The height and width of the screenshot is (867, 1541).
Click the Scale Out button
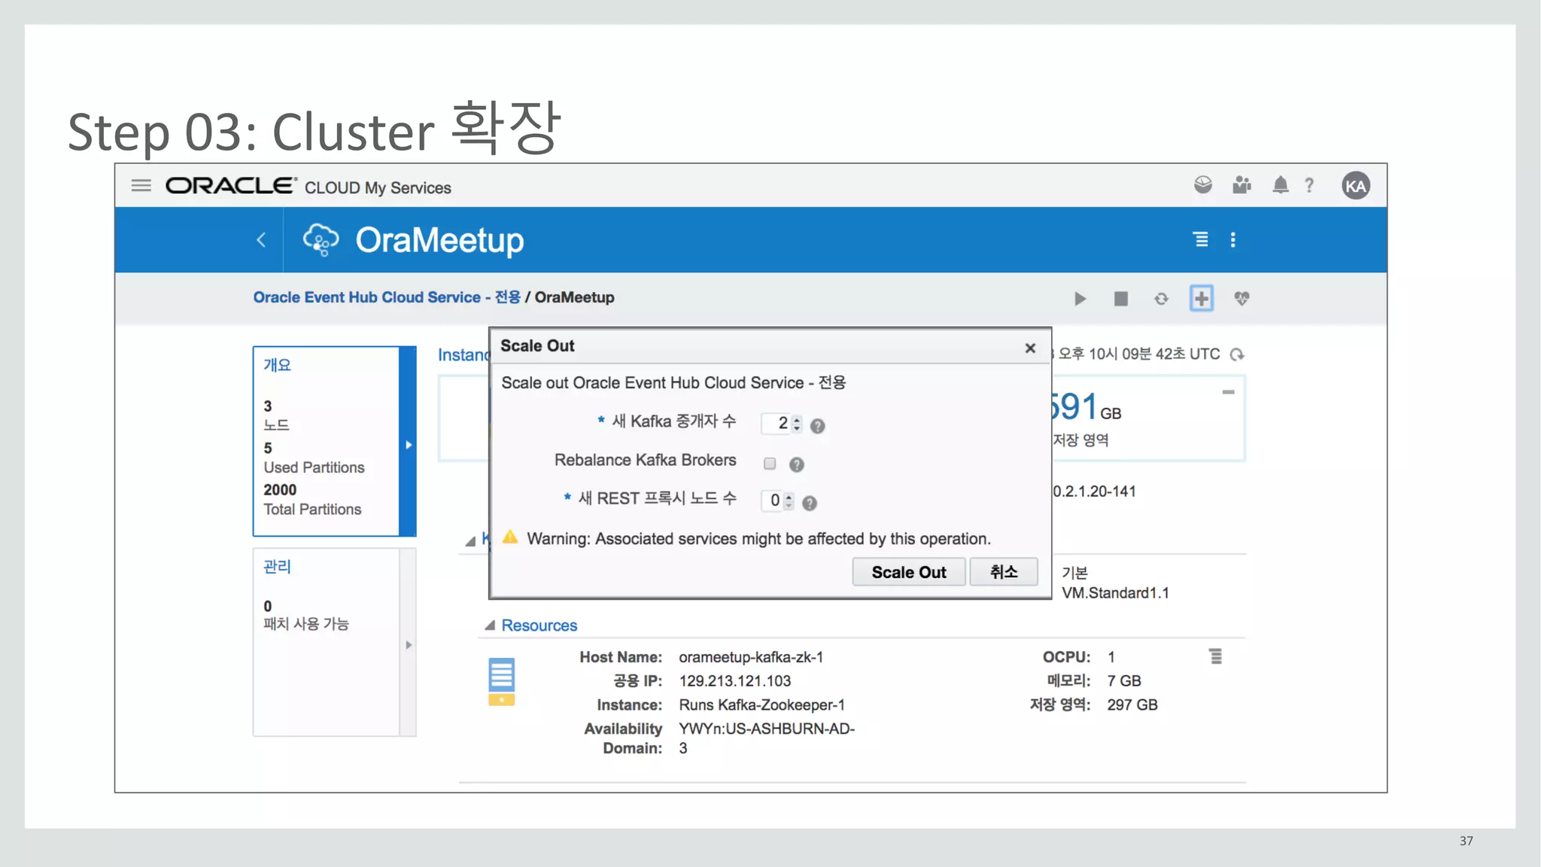908,572
